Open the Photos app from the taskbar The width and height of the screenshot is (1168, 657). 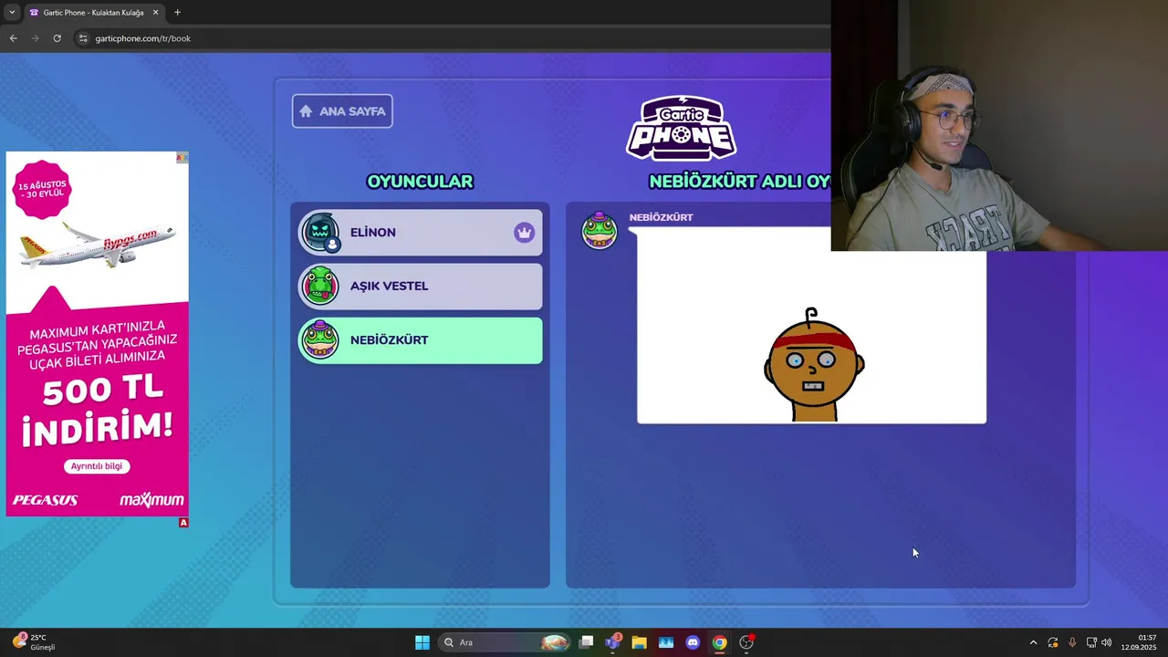click(666, 642)
